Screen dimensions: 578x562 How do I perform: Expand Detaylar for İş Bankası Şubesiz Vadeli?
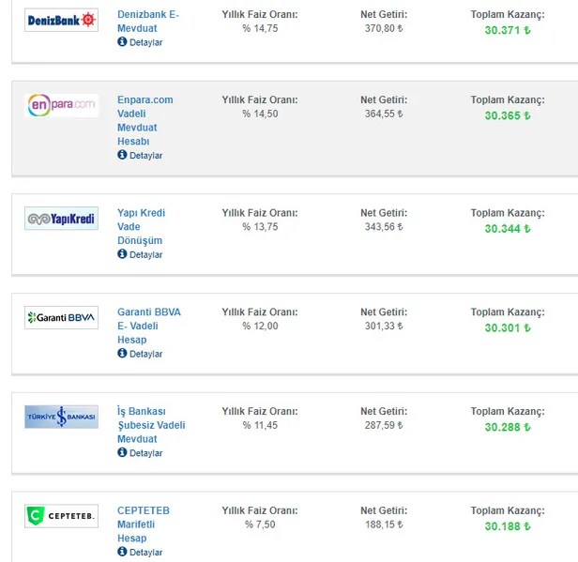tap(145, 453)
